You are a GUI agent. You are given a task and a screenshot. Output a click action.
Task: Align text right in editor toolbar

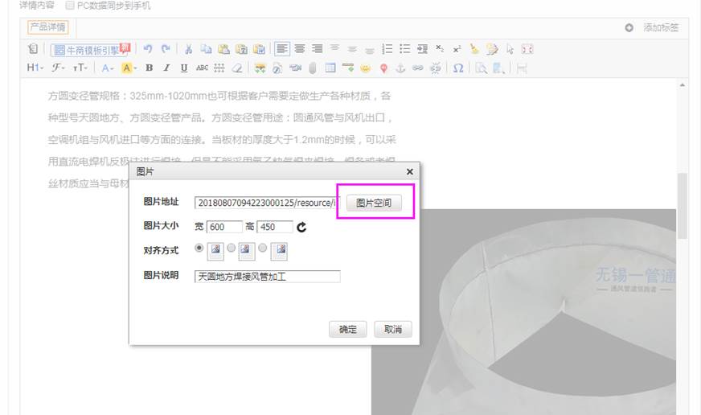click(318, 49)
